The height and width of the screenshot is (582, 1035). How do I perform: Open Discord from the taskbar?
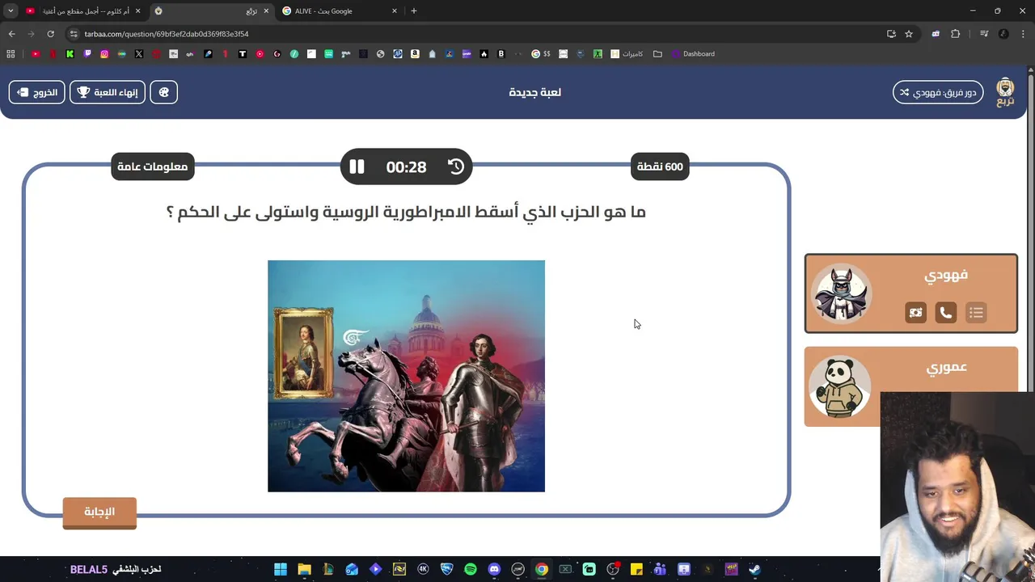[494, 569]
